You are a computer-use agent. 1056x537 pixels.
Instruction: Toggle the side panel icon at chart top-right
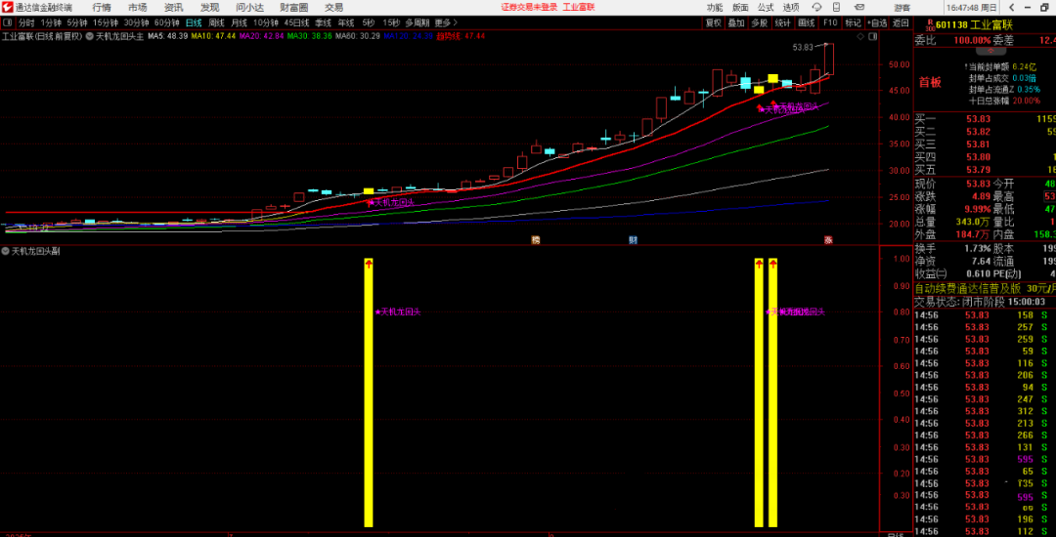click(873, 35)
